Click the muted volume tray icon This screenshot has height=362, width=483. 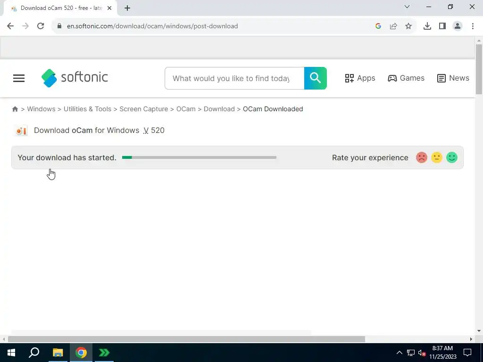pos(422,353)
